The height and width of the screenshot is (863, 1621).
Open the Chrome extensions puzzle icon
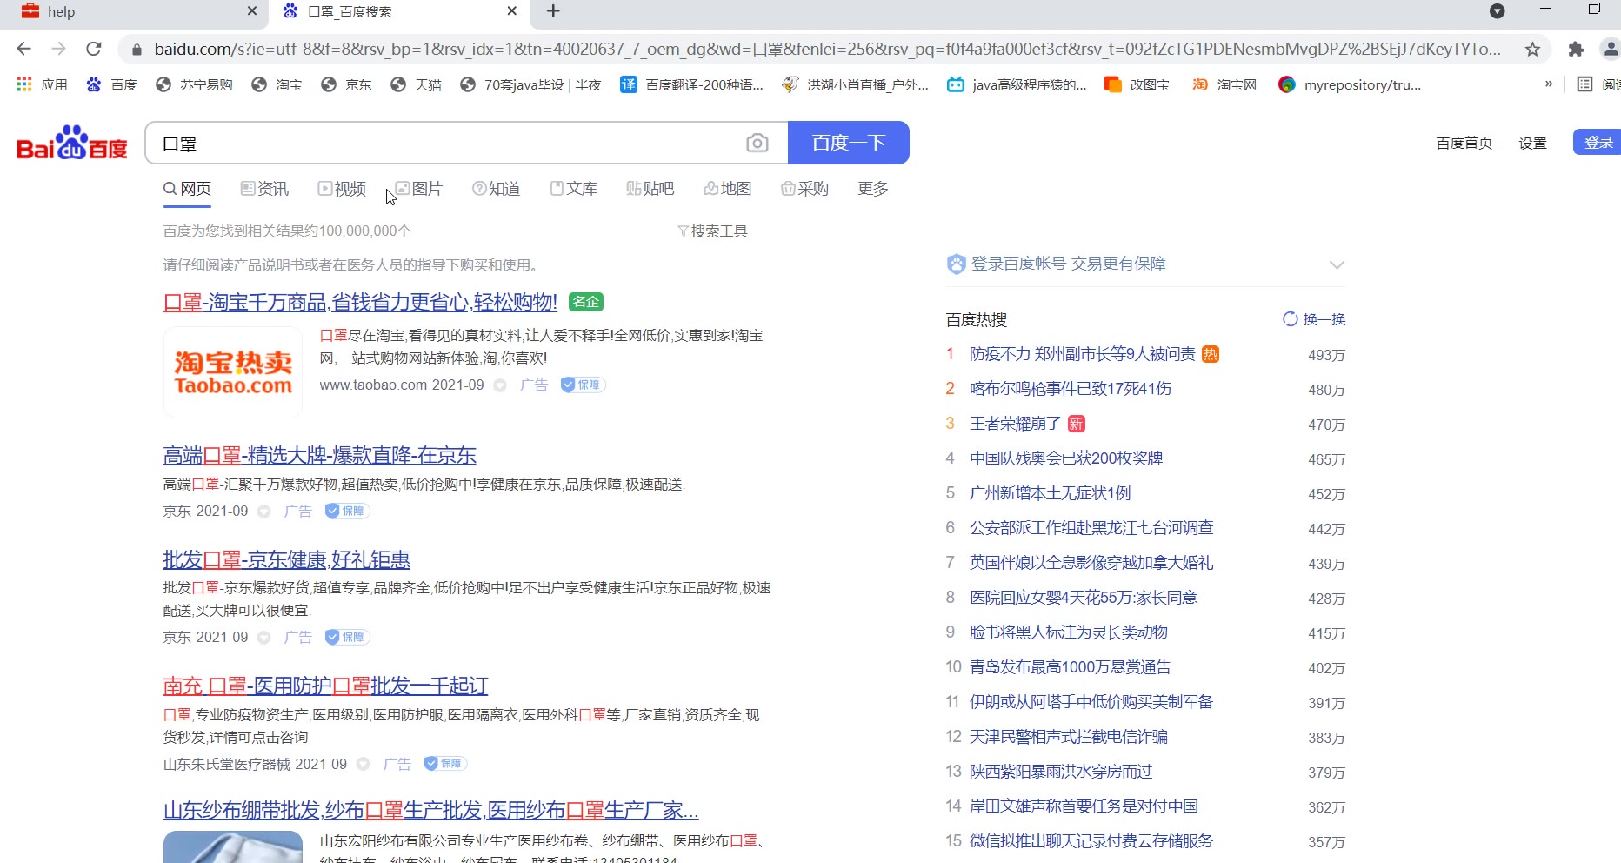[1576, 50]
